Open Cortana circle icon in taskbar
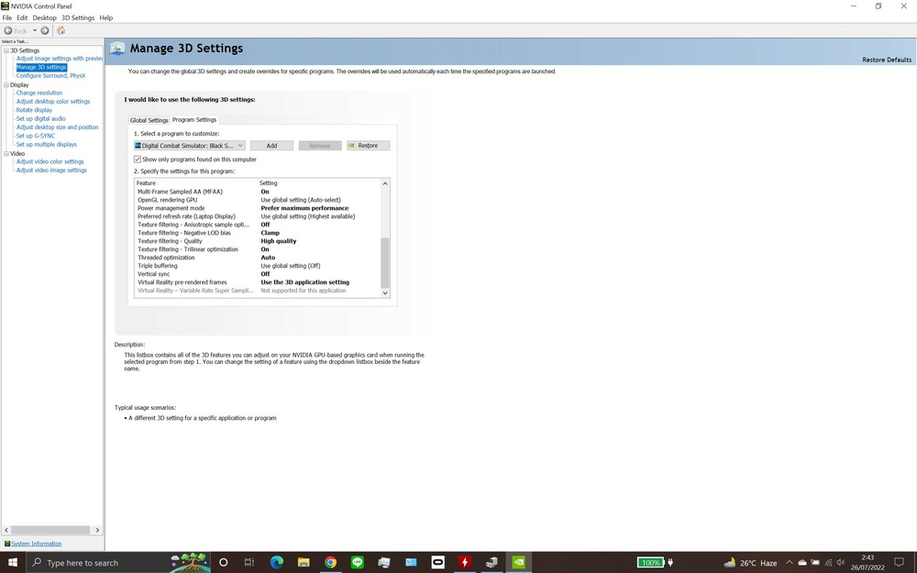 [x=223, y=563]
